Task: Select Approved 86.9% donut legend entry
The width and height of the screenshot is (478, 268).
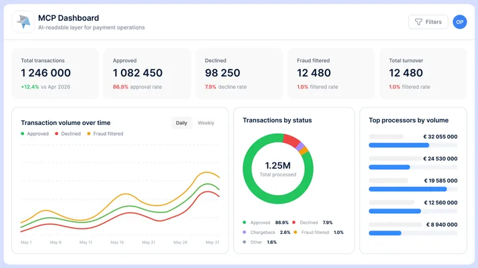Action: 265,223
